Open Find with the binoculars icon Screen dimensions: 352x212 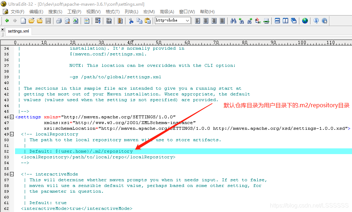pyautogui.click(x=233, y=21)
